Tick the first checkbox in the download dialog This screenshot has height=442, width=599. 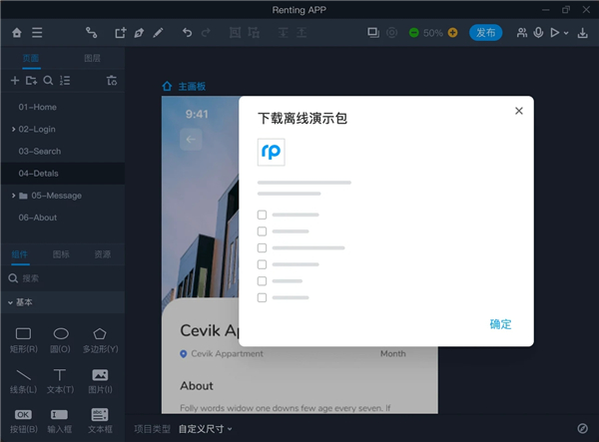coord(262,215)
